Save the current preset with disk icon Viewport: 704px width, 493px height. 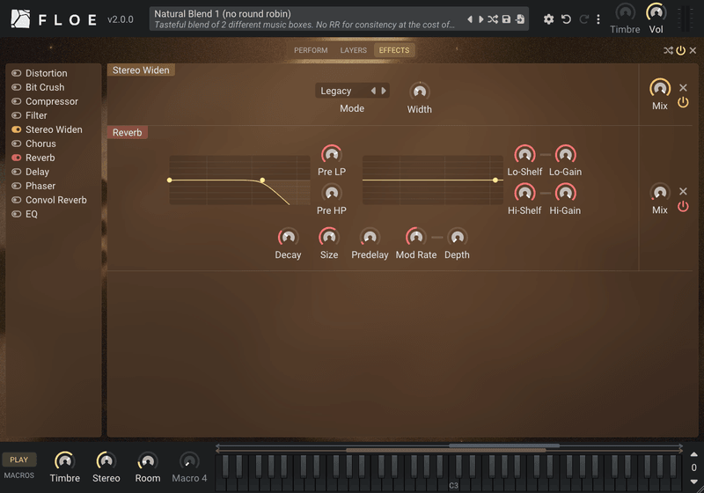pyautogui.click(x=506, y=19)
